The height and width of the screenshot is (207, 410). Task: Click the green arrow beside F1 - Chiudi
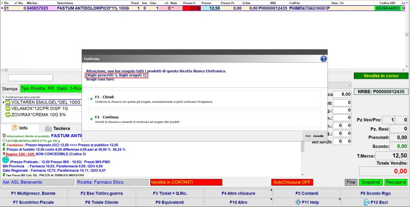91,97
